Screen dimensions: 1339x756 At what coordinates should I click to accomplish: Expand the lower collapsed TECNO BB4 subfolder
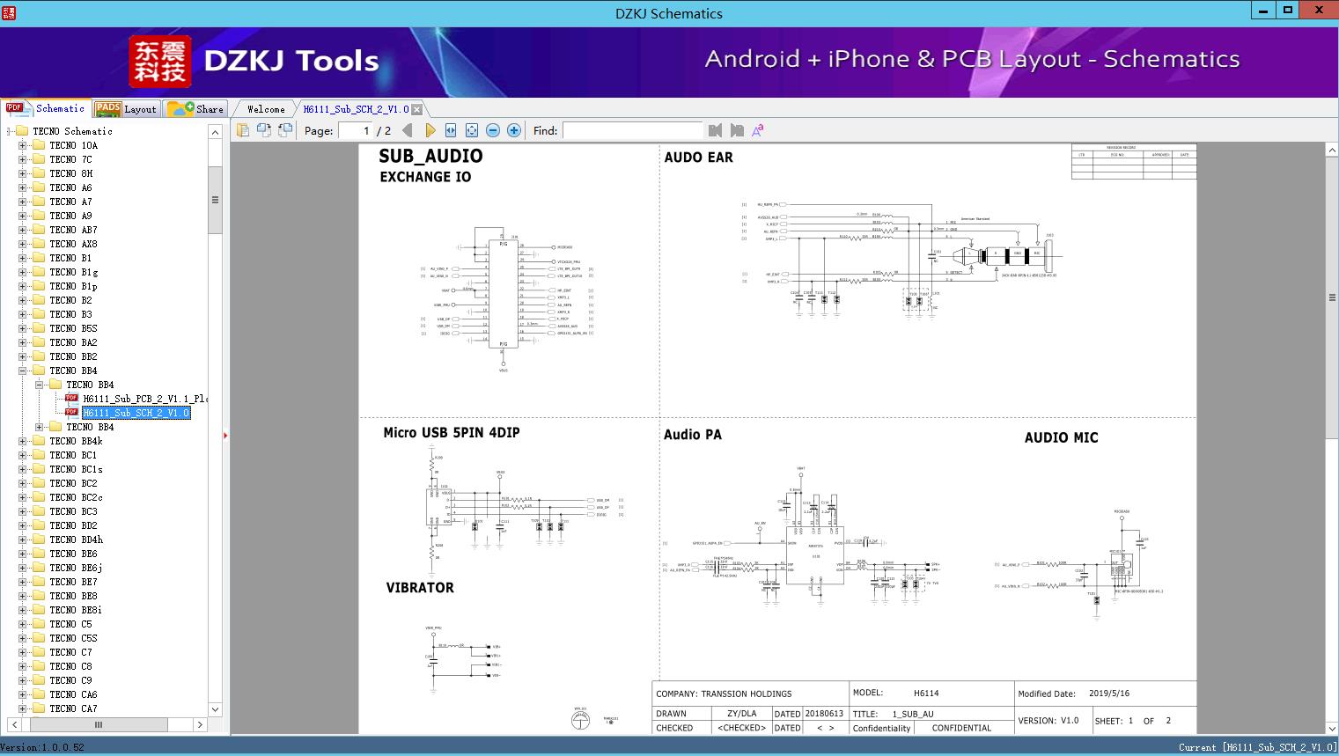(x=40, y=427)
